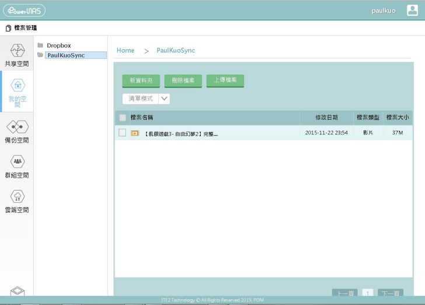
Task: Sort by 修改日期 column header
Action: (326, 117)
